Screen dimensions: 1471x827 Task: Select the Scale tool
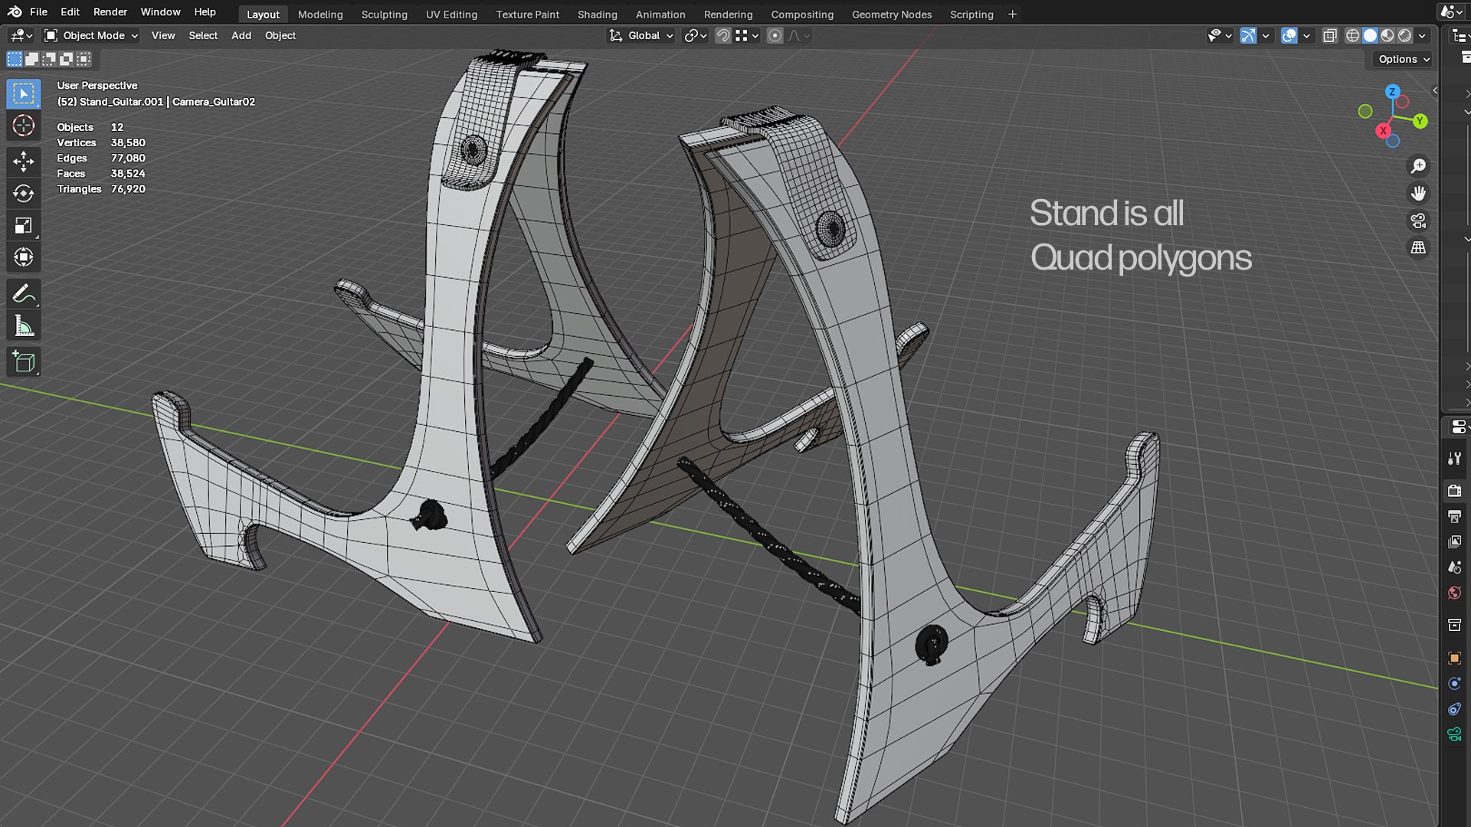pyautogui.click(x=24, y=226)
